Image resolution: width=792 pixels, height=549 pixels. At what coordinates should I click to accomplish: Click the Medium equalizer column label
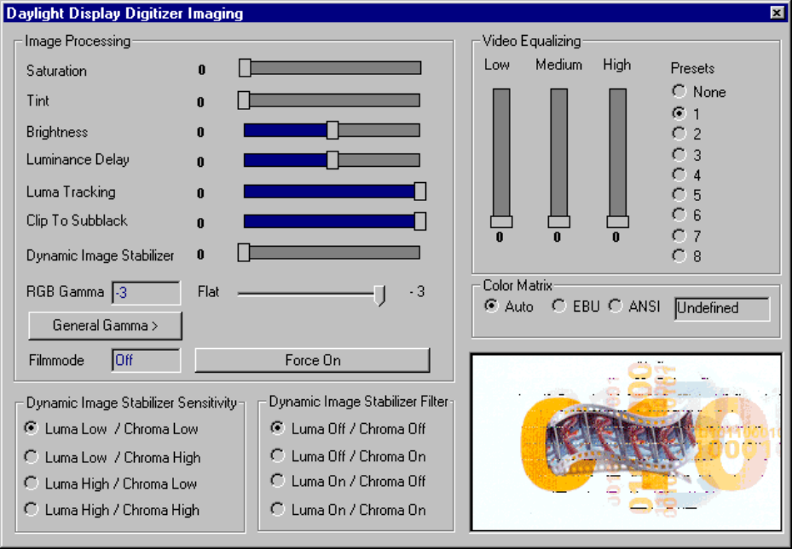(558, 65)
